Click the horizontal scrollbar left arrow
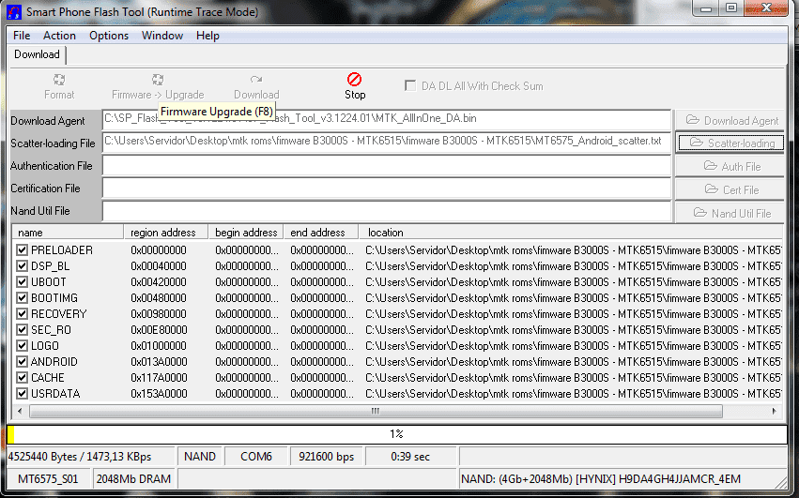Image resolution: width=799 pixels, height=498 pixels. pyautogui.click(x=20, y=411)
